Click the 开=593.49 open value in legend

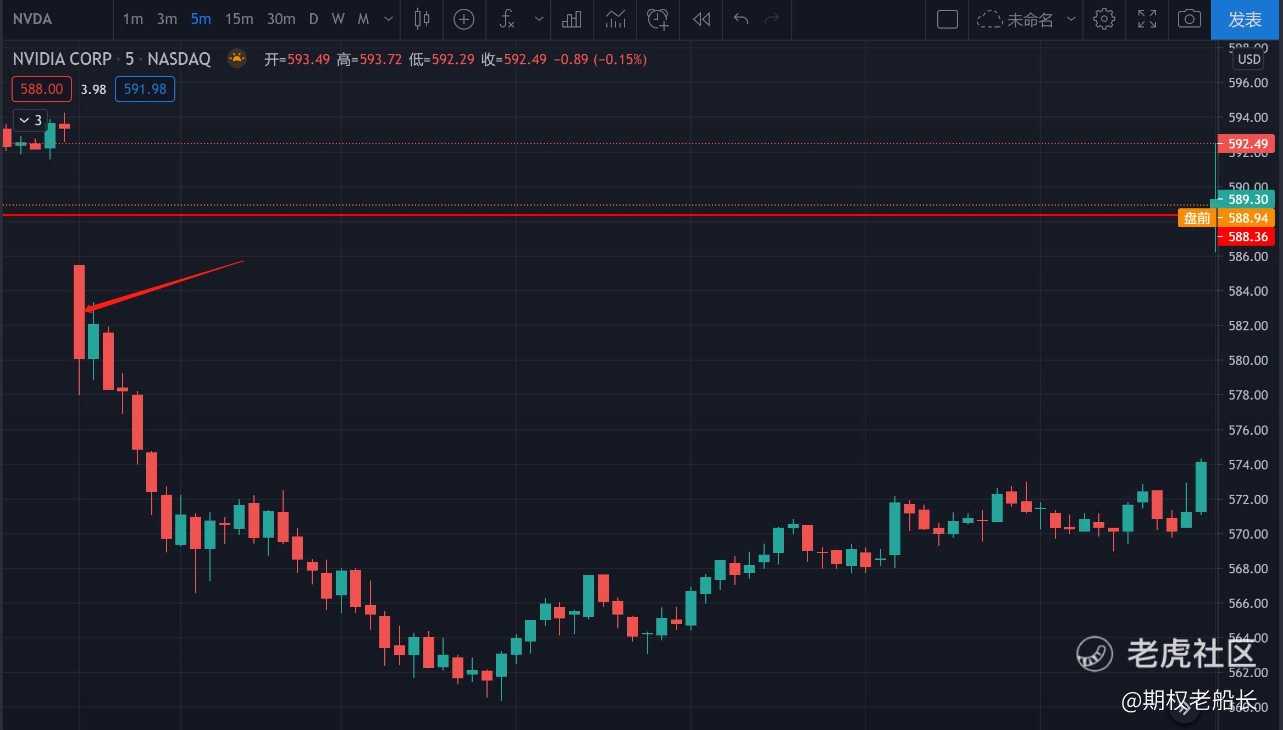tap(297, 59)
